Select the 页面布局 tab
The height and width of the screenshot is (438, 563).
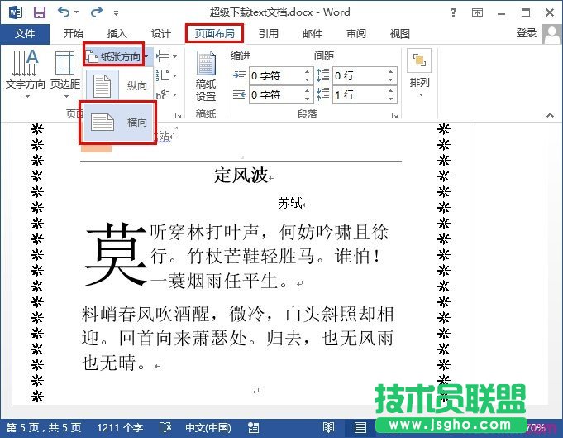[x=214, y=33]
